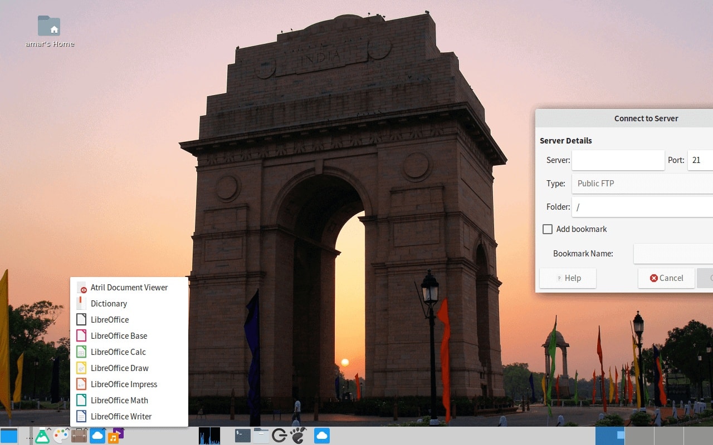
Task: Open the Education flask menu in panel
Action: (x=42, y=436)
